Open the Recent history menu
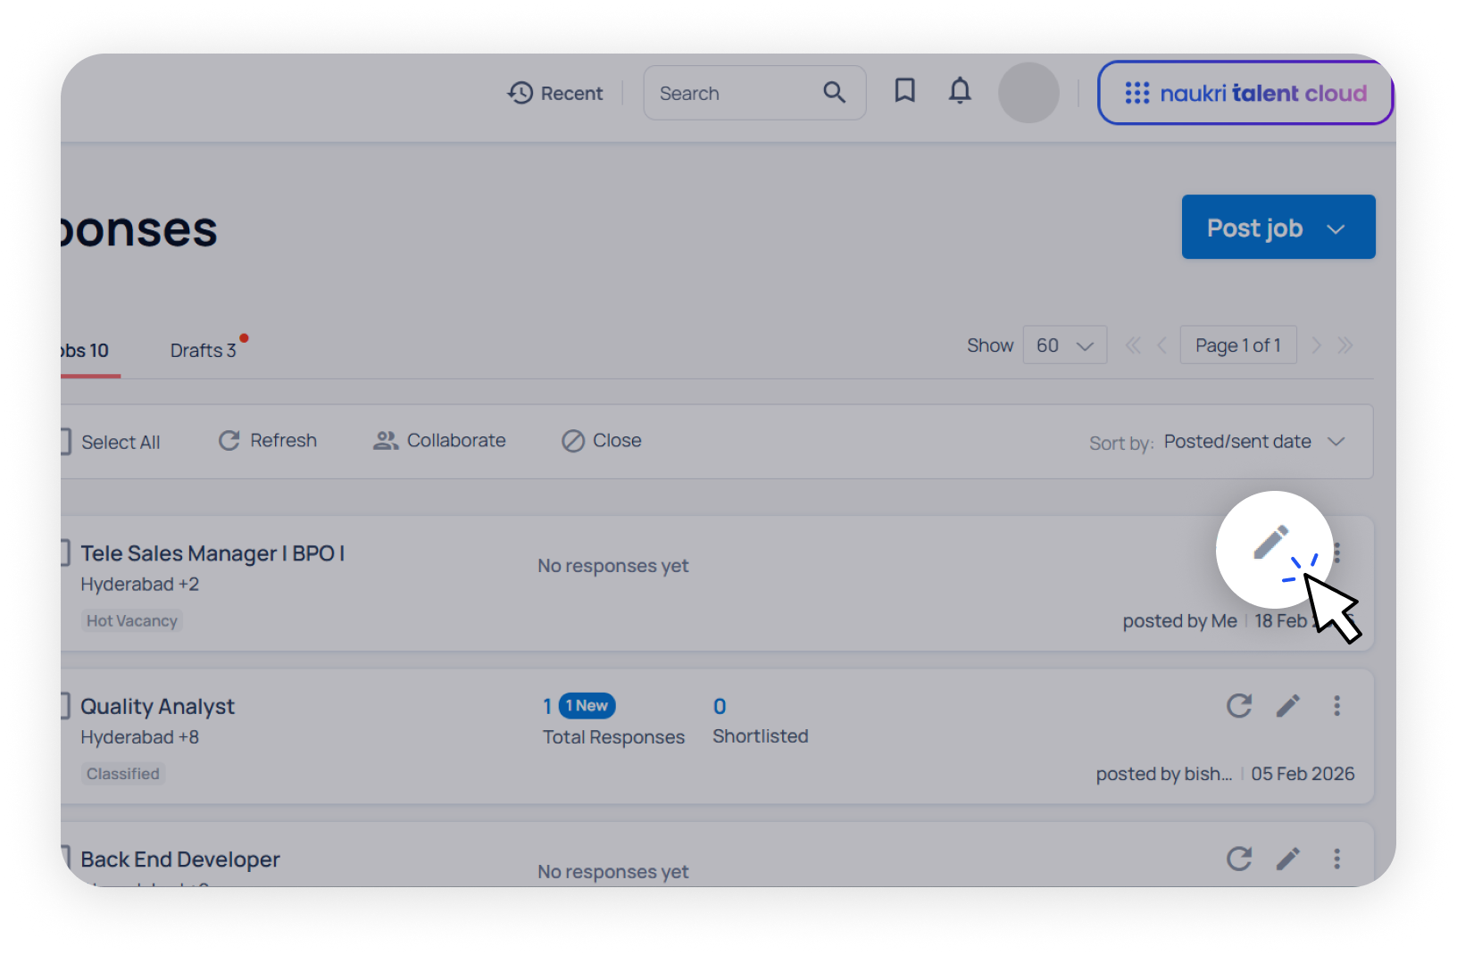The image size is (1457, 955). 555,93
